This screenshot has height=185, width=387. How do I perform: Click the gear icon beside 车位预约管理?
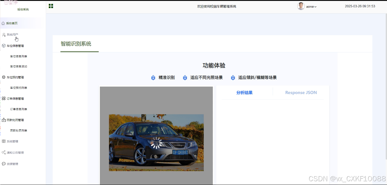pyautogui.click(x=3, y=77)
